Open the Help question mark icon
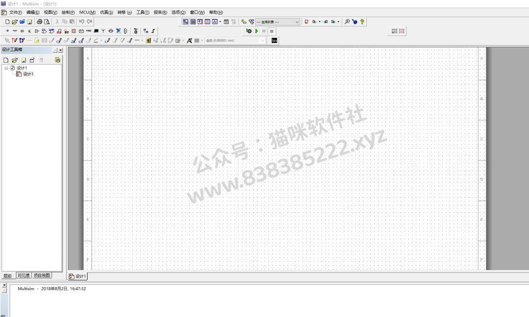 362,22
